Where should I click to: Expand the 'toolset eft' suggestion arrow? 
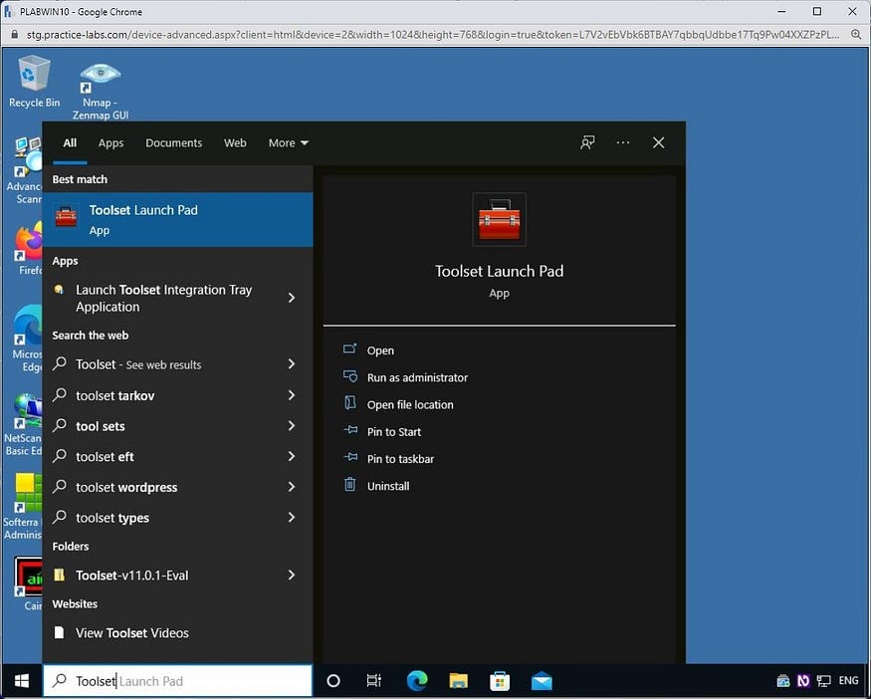[x=292, y=456]
